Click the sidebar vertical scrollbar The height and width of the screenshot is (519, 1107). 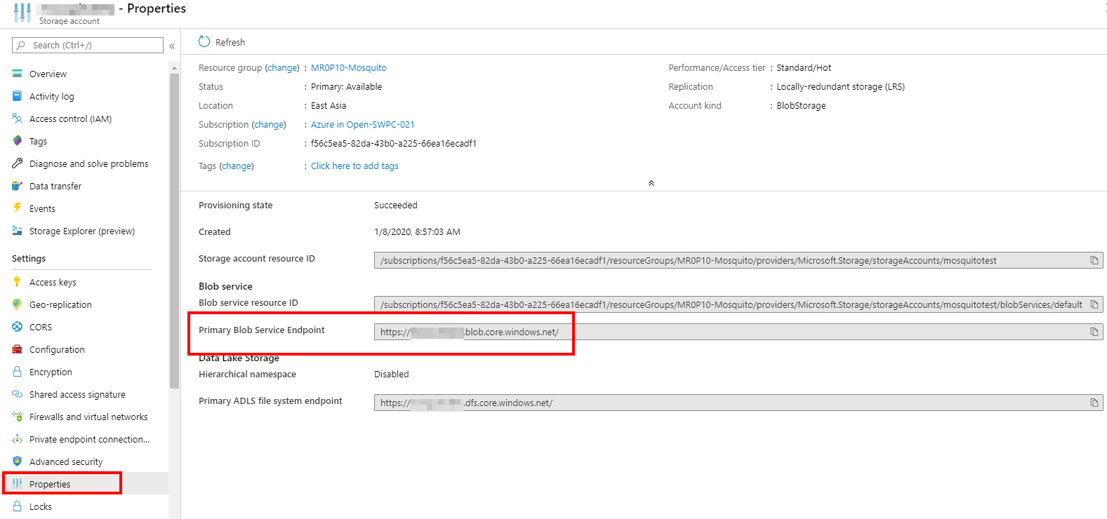point(174,230)
